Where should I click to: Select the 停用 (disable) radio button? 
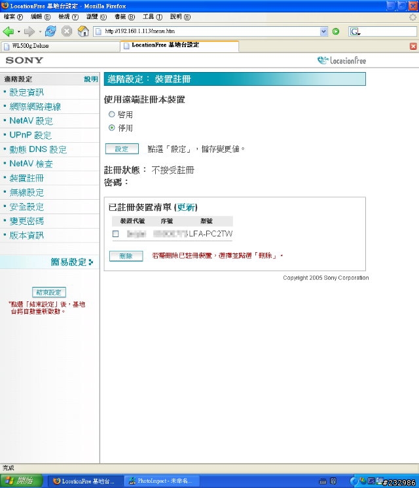[x=112, y=128]
